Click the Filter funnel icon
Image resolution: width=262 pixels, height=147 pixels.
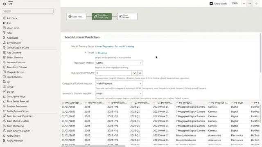tap(4, 33)
